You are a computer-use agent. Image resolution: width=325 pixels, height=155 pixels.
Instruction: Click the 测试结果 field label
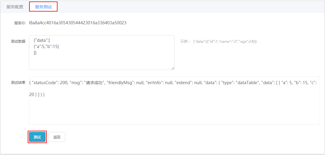click(18, 83)
